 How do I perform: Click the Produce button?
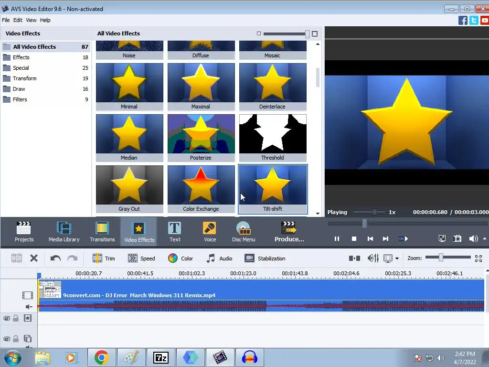click(289, 232)
